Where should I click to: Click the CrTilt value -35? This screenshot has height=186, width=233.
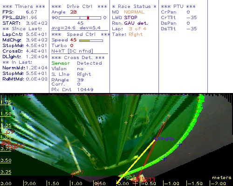[192, 18]
